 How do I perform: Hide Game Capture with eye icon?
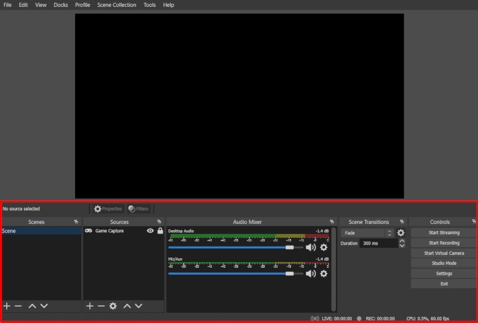(150, 231)
